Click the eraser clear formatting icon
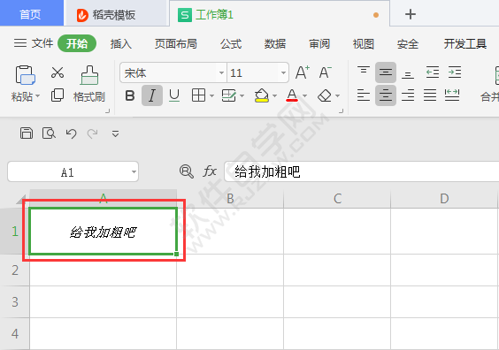 click(325, 95)
